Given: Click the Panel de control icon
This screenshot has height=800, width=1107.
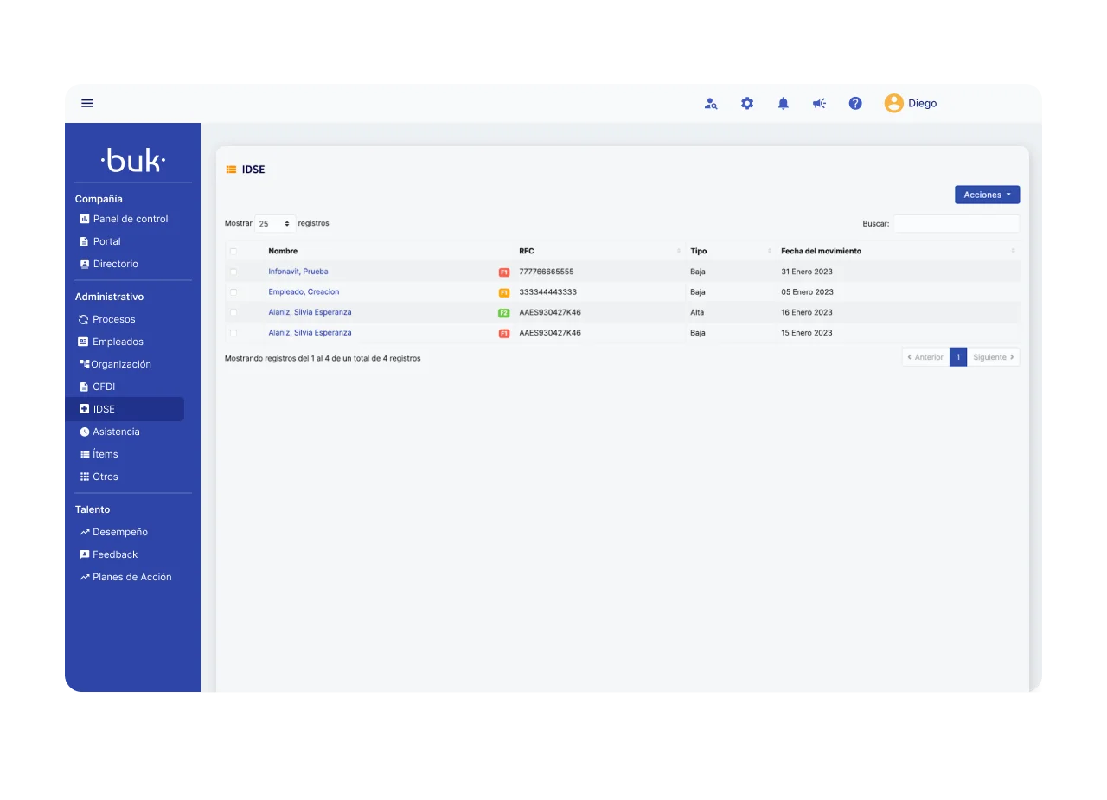Looking at the screenshot, I should point(84,219).
